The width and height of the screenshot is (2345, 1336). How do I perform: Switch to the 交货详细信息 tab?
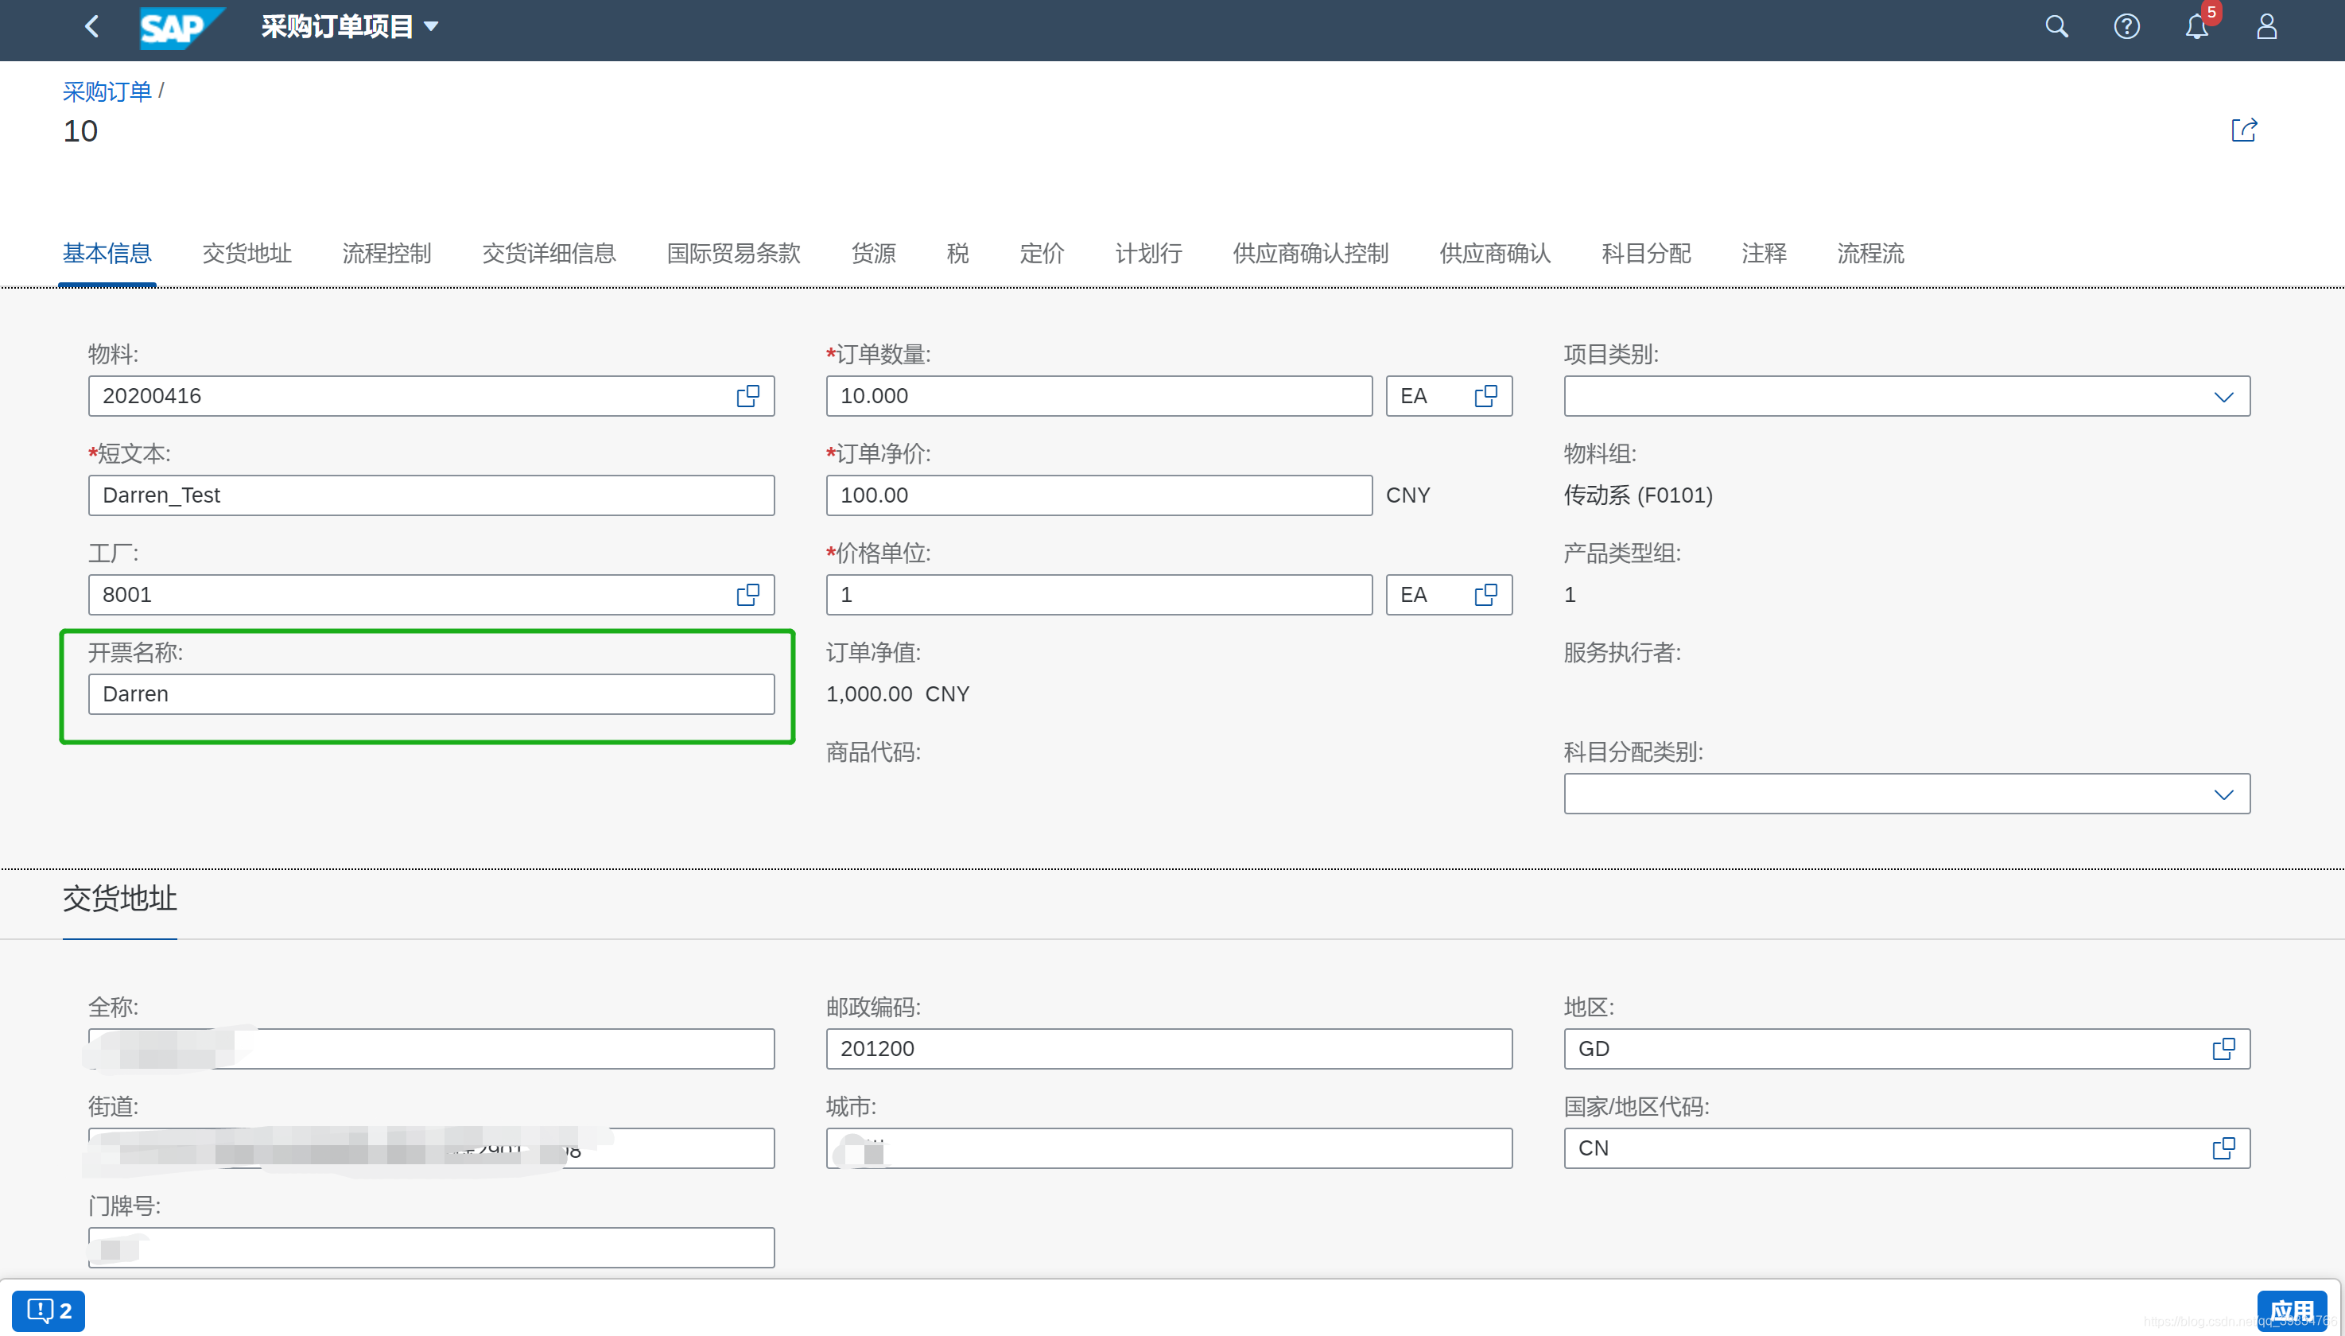(x=549, y=253)
